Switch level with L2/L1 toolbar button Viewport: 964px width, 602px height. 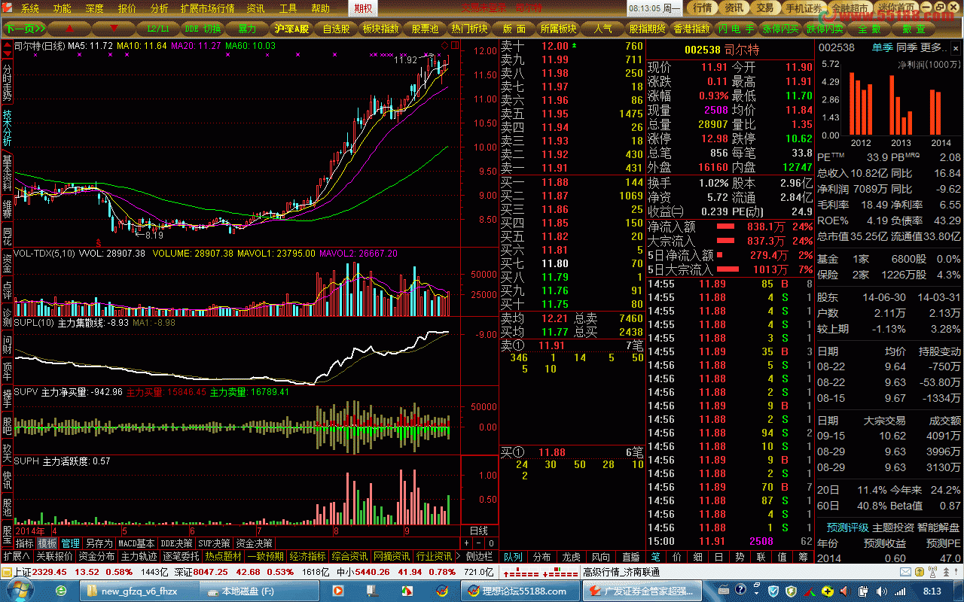(x=158, y=29)
